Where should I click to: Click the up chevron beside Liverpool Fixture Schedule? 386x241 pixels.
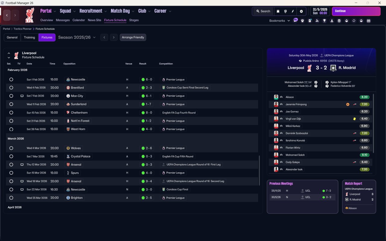coord(9,53)
